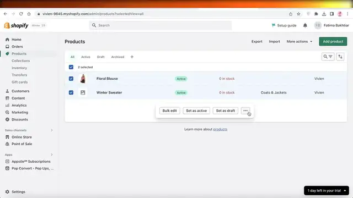This screenshot has width=353, height=198.
Task: Add a new view with plus icon
Action: tap(132, 57)
